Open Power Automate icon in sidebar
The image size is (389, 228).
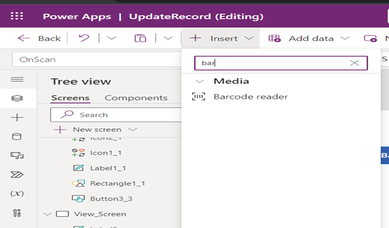(x=17, y=174)
